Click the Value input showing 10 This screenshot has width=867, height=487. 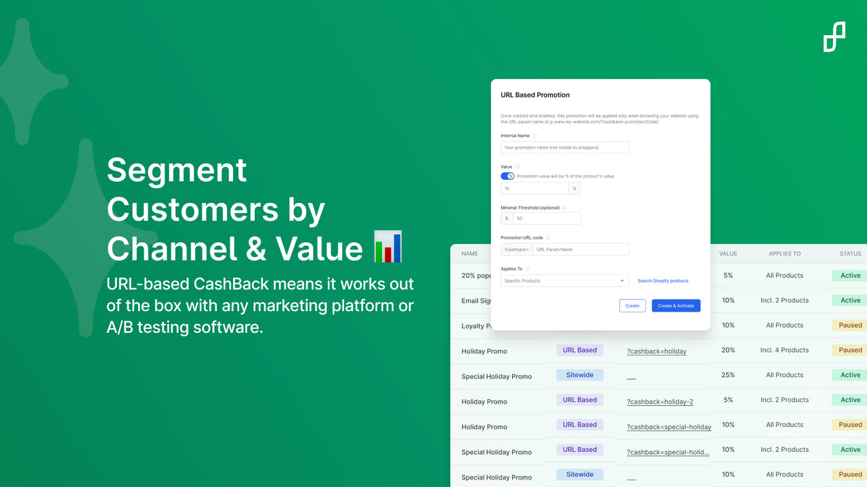[x=534, y=188]
